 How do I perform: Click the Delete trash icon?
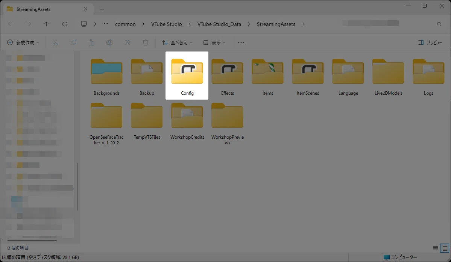pos(146,42)
